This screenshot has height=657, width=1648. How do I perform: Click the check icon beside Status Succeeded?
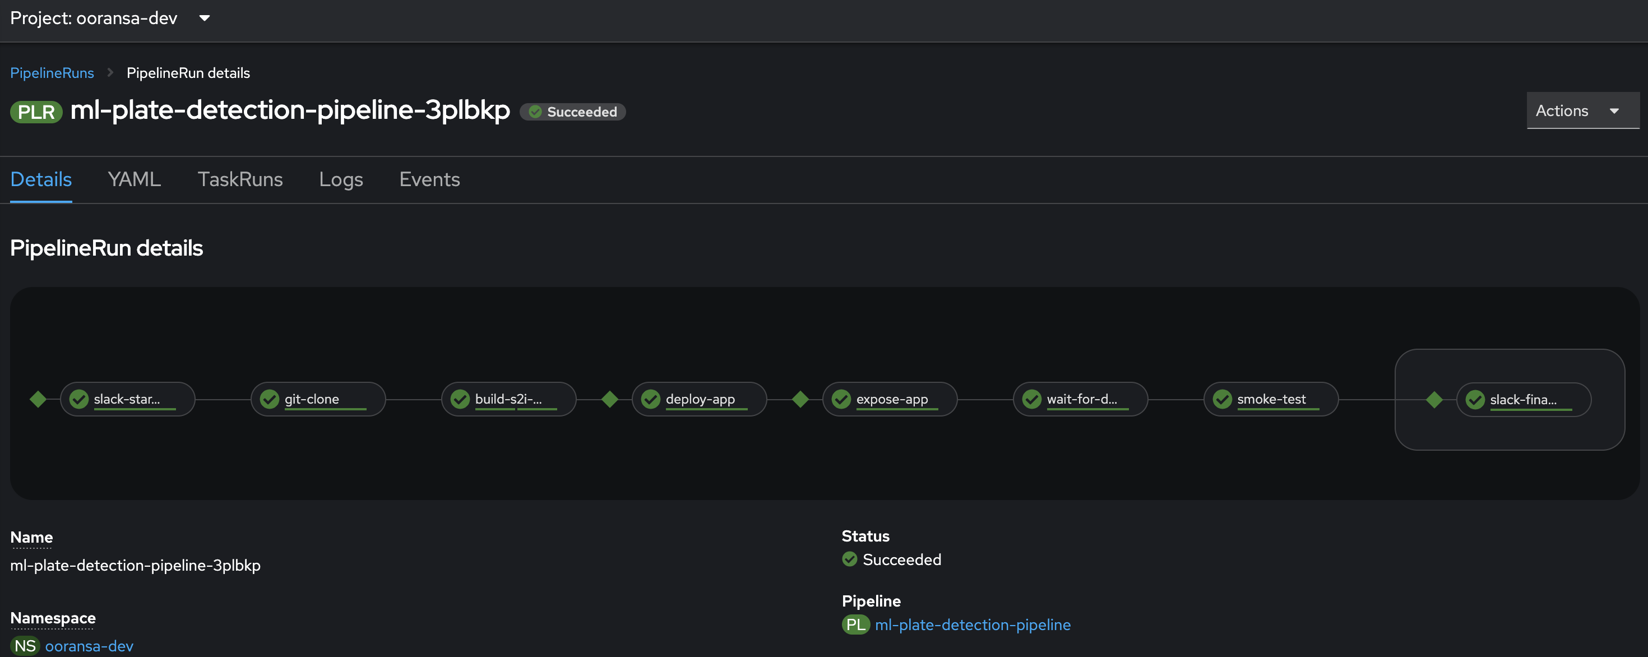tap(850, 559)
